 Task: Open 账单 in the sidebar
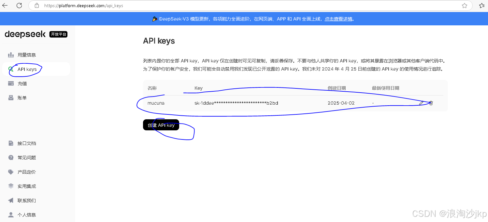point(22,98)
